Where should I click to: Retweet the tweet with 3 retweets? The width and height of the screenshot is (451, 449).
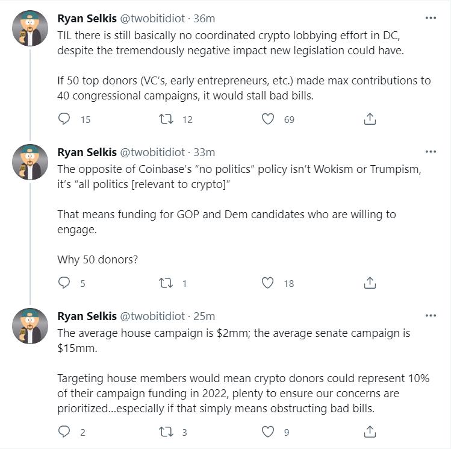pyautogui.click(x=166, y=432)
